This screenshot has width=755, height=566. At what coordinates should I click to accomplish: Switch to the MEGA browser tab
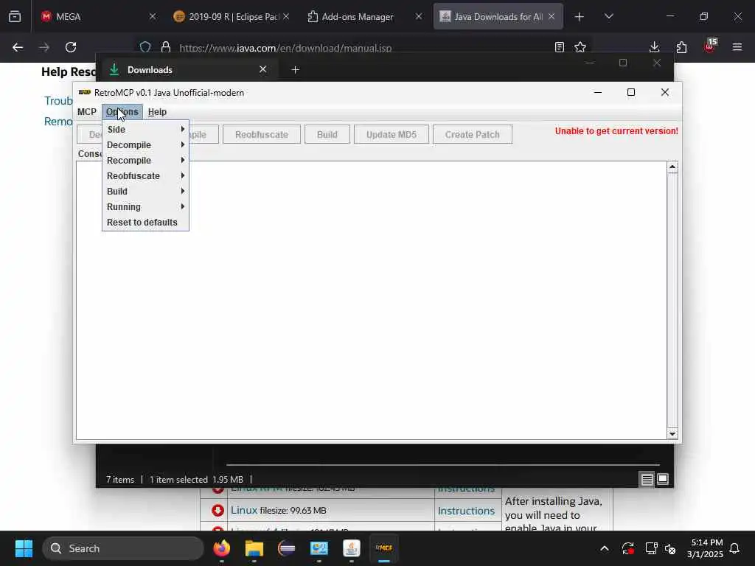pyautogui.click(x=99, y=16)
